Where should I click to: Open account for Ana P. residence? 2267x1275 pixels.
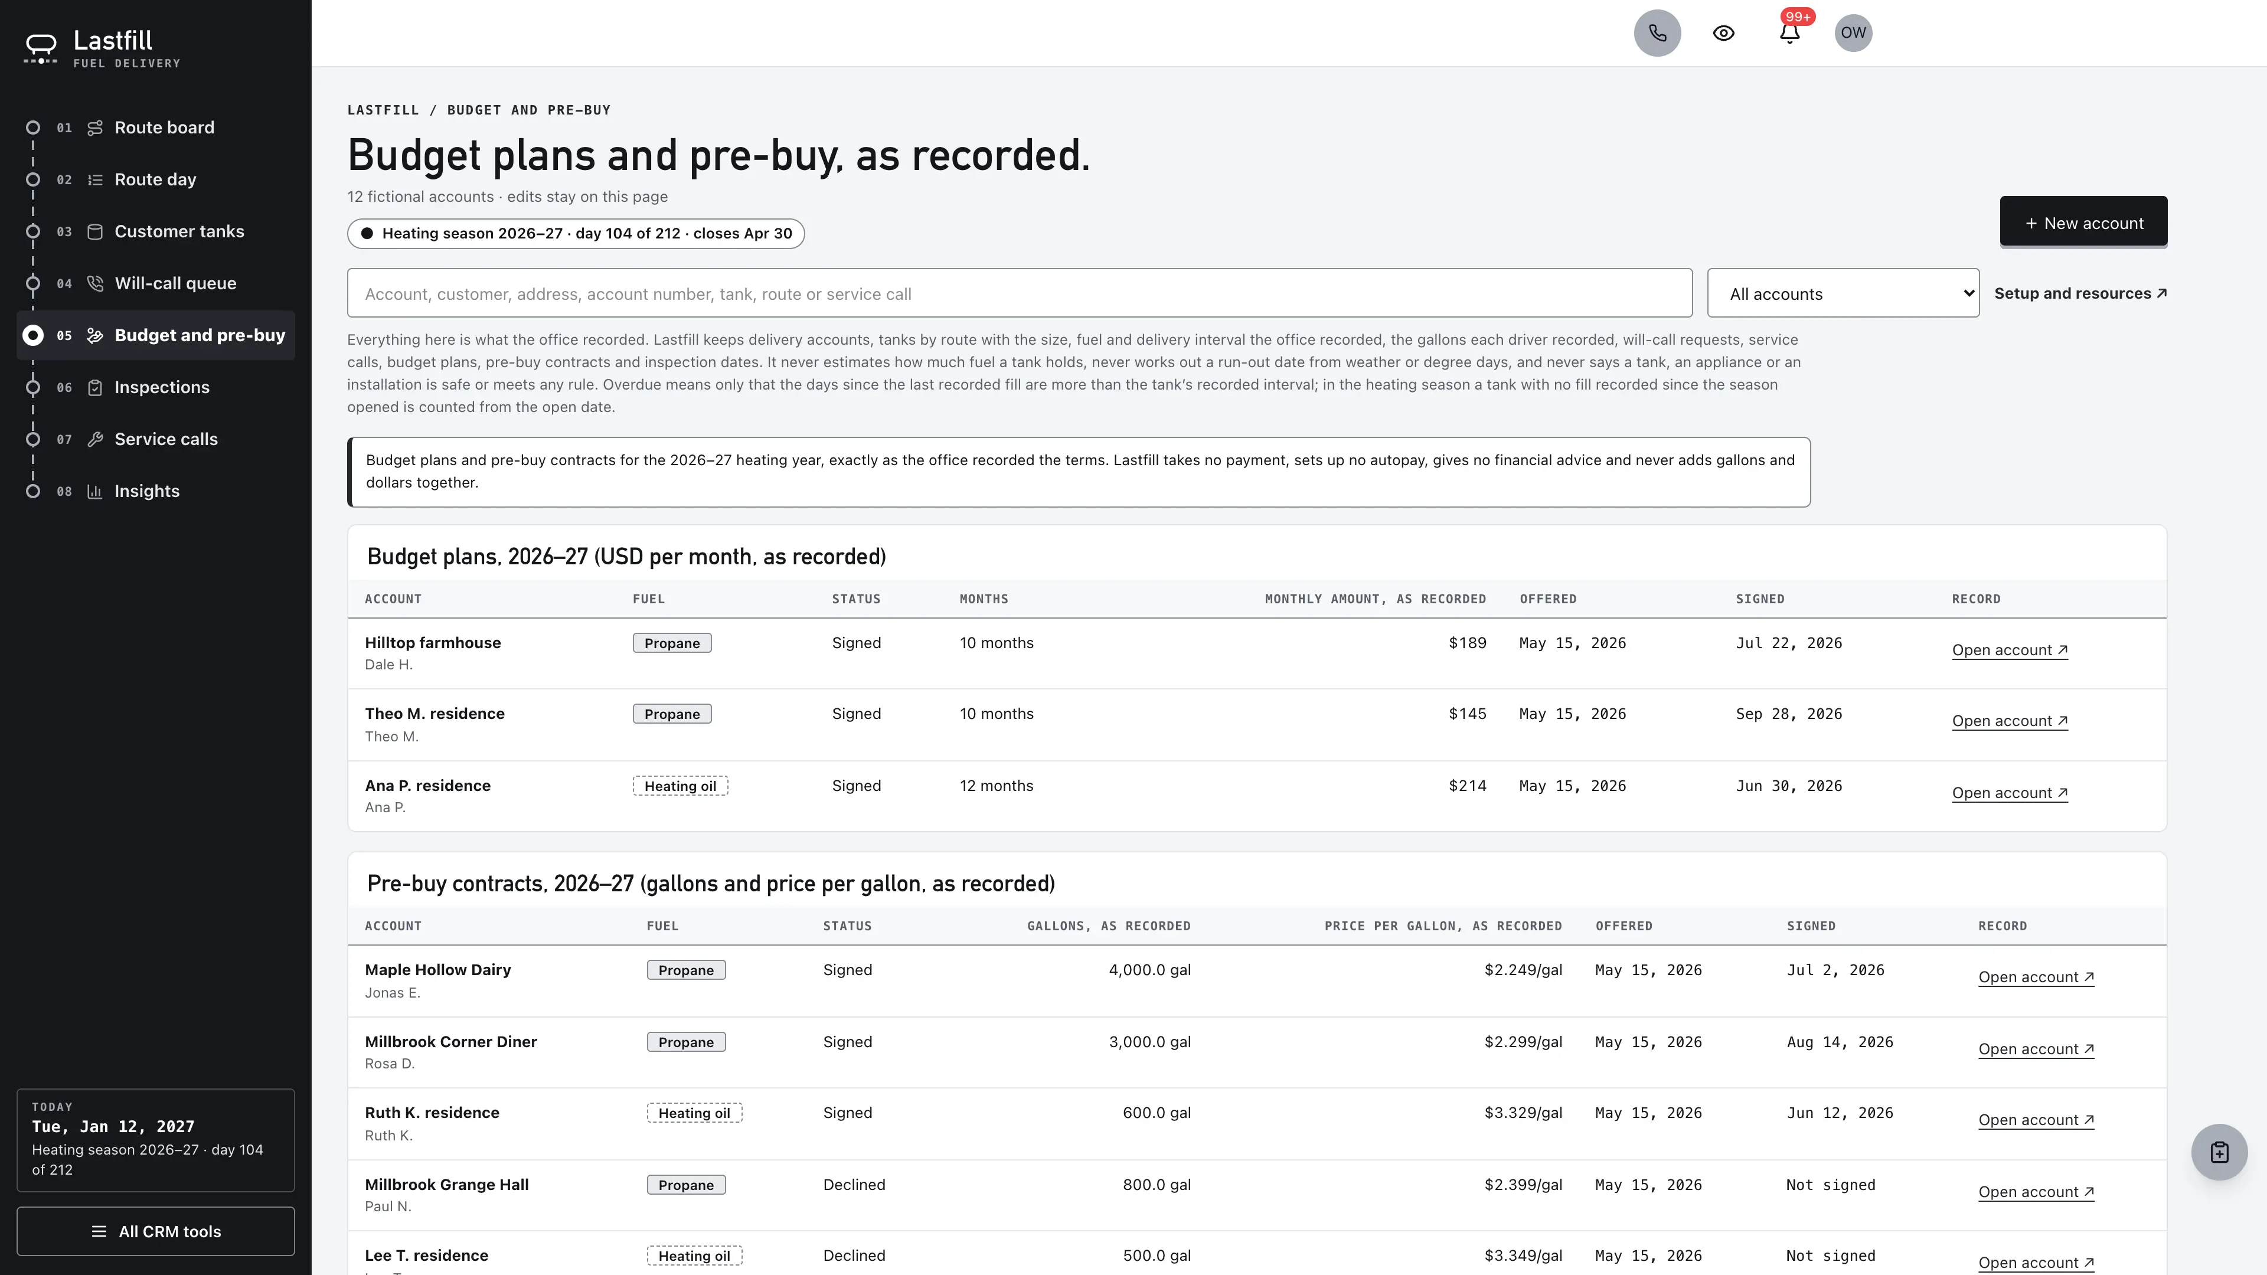coord(2009,793)
